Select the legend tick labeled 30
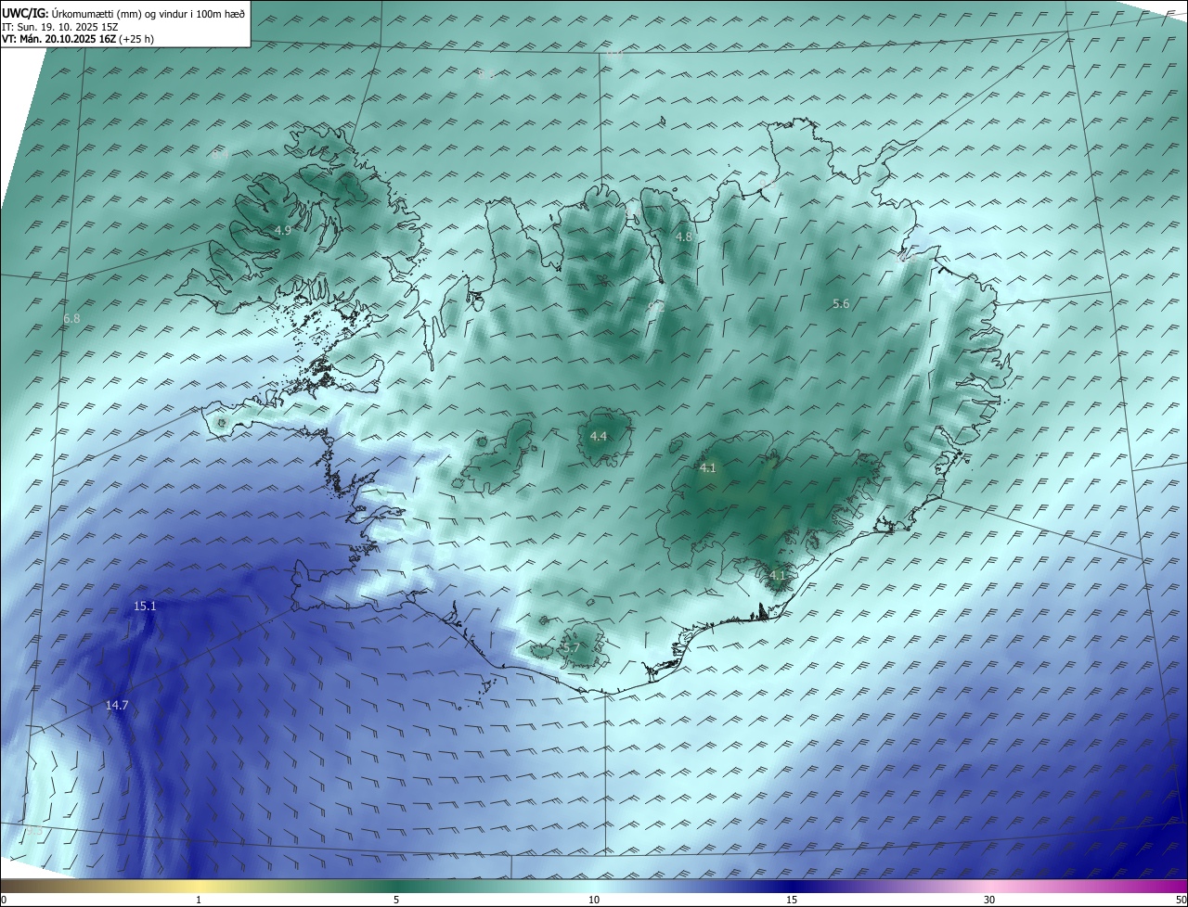Screen dimensions: 1188x907 (x=989, y=900)
